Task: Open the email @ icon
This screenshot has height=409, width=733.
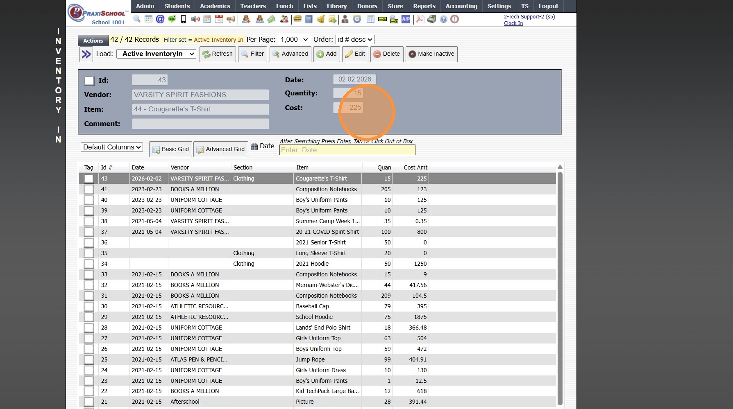Action: point(160,19)
